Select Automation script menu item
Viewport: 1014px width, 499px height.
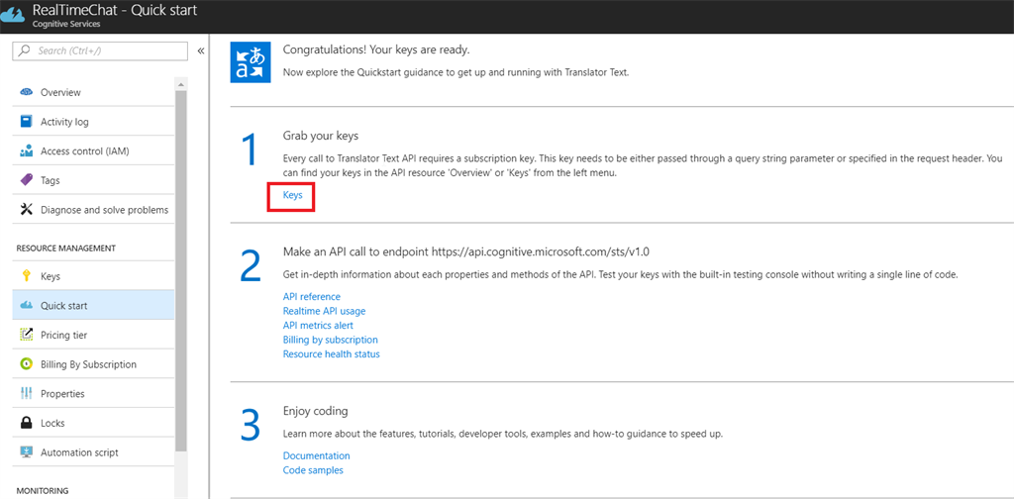tap(79, 452)
